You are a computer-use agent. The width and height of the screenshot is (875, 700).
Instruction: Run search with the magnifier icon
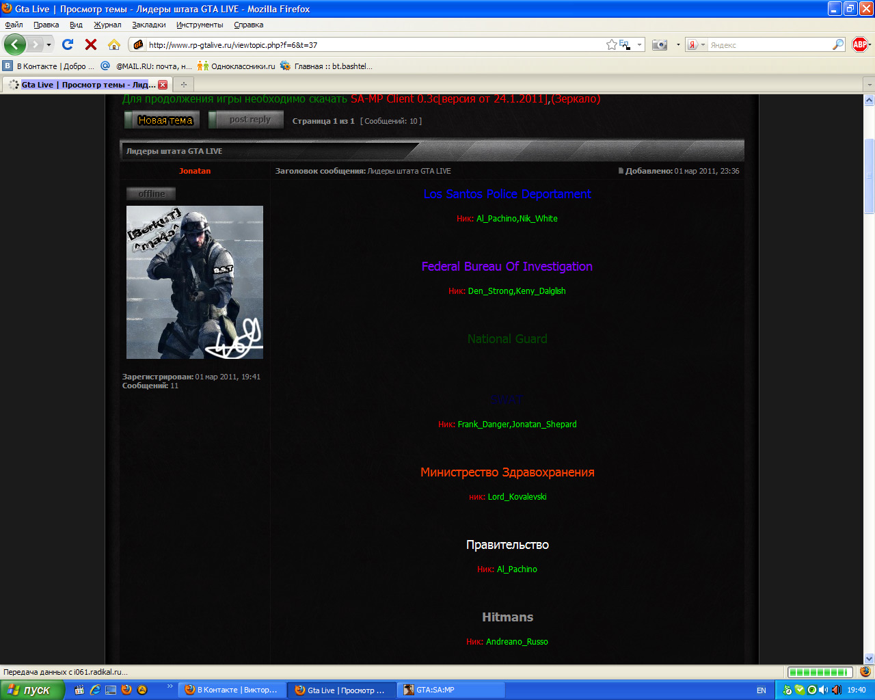coord(838,44)
